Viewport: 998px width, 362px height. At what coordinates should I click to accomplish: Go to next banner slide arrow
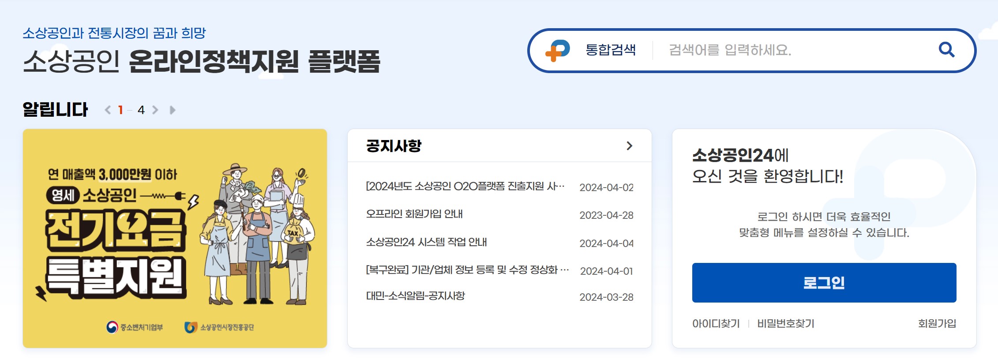(x=155, y=110)
